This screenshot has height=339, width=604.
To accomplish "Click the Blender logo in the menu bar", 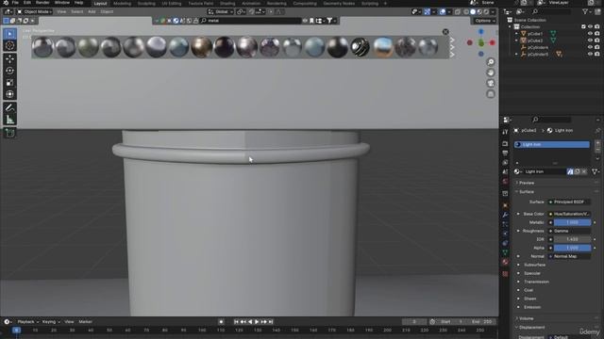I will point(6,3).
